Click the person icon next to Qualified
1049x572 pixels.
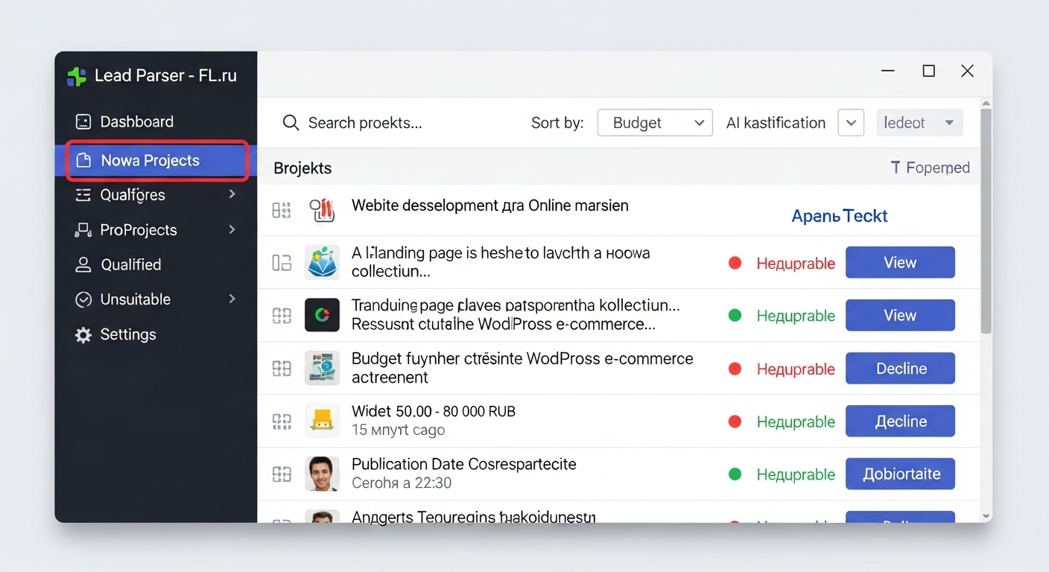pyautogui.click(x=83, y=265)
